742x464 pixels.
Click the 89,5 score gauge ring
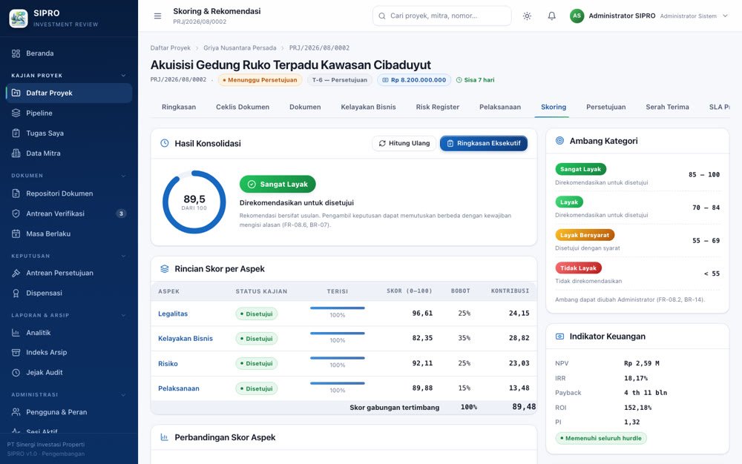(194, 202)
